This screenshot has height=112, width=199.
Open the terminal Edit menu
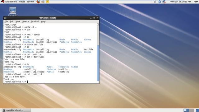12,21
